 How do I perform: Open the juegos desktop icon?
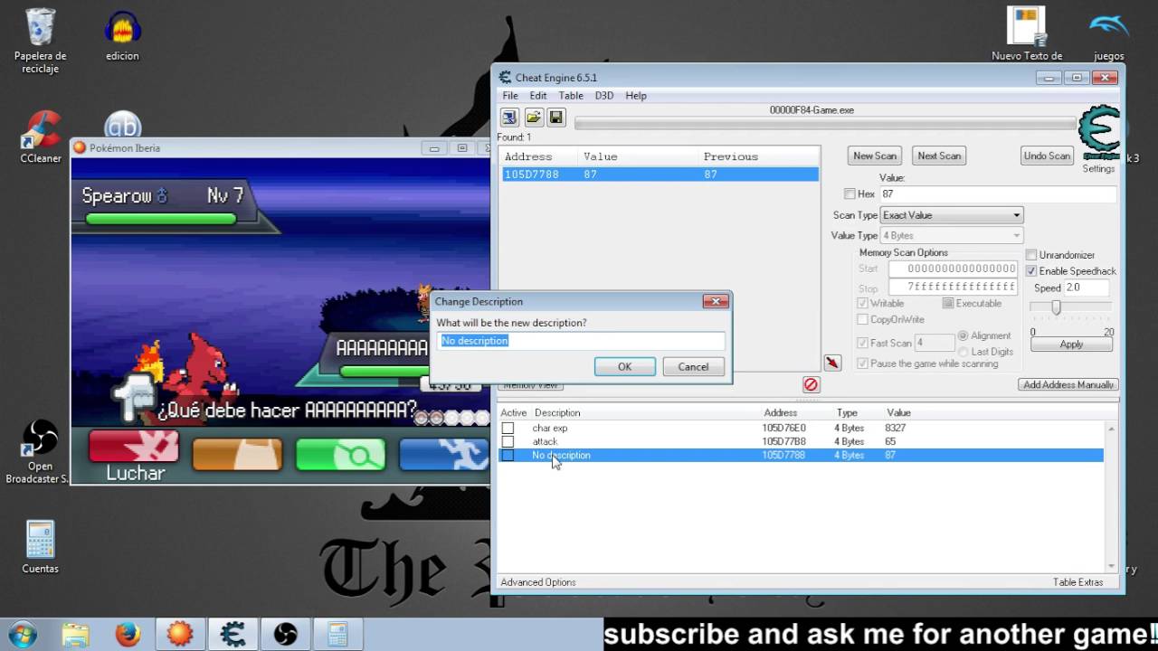[1108, 36]
